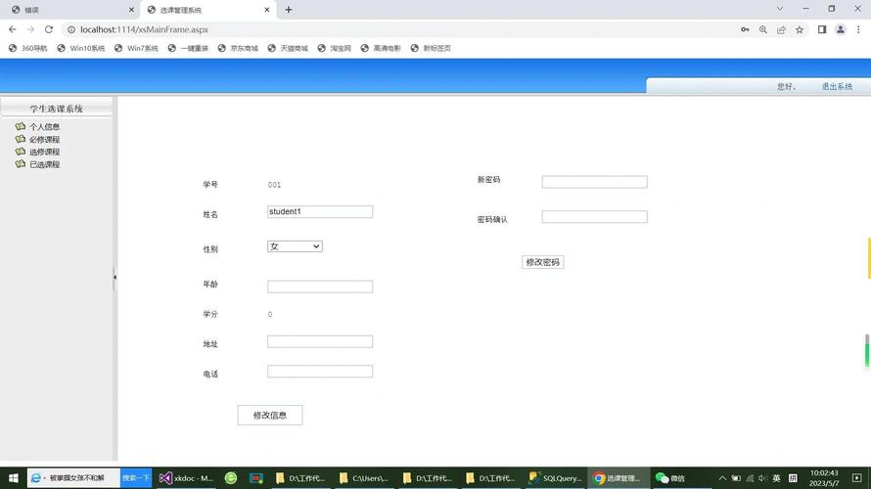The width and height of the screenshot is (871, 489).
Task: Open the 京东商城 bookmark
Action: pyautogui.click(x=238, y=48)
